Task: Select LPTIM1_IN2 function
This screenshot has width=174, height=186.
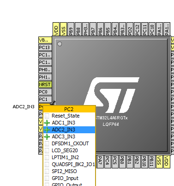Action: pos(69,157)
